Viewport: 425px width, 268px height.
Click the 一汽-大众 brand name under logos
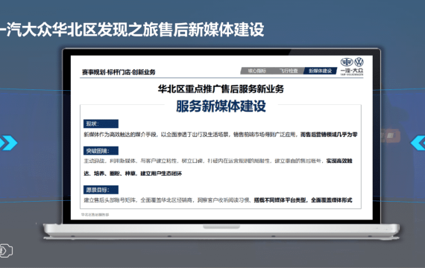[x=352, y=71]
